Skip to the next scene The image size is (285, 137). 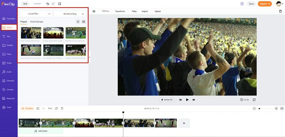click(x=194, y=100)
